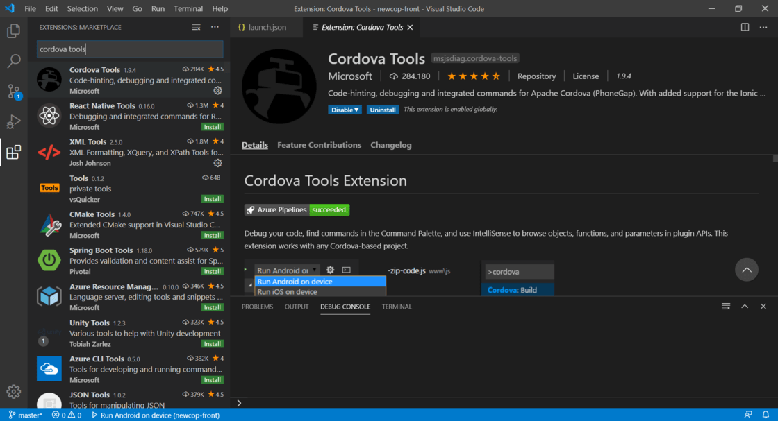
Task: Click the VS Code logo in title bar
Action: [x=10, y=8]
